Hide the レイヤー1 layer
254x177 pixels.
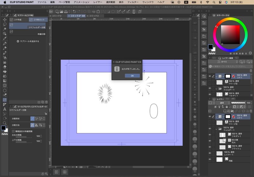click(x=210, y=154)
